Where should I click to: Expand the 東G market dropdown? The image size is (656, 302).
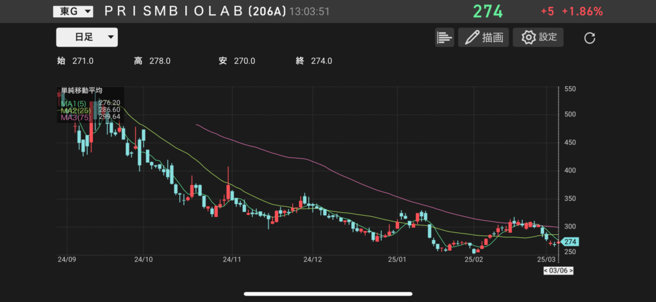coord(73,12)
